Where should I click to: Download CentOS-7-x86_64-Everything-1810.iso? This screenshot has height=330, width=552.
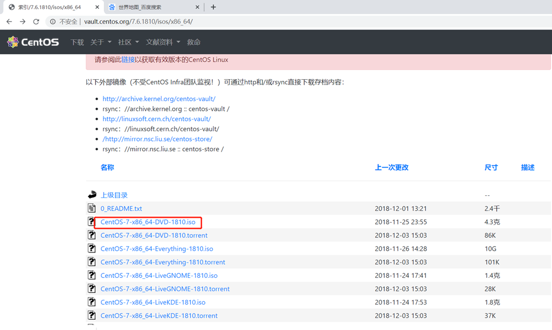coord(157,249)
